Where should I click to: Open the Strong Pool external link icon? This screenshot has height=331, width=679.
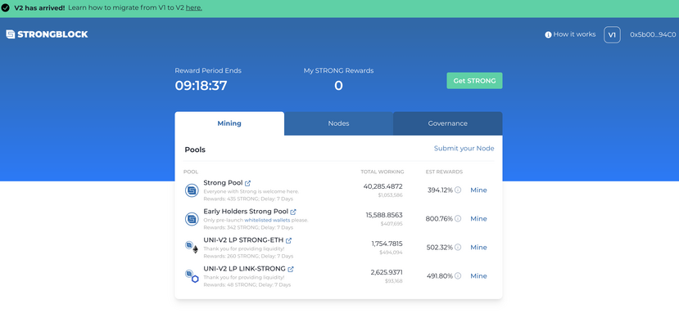pos(247,183)
